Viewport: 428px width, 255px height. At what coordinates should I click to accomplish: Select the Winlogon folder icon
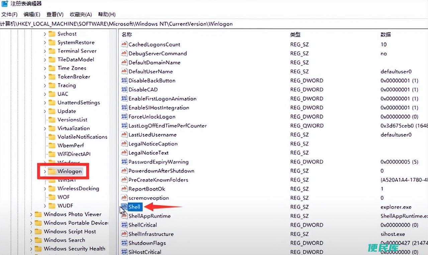pos(52,171)
